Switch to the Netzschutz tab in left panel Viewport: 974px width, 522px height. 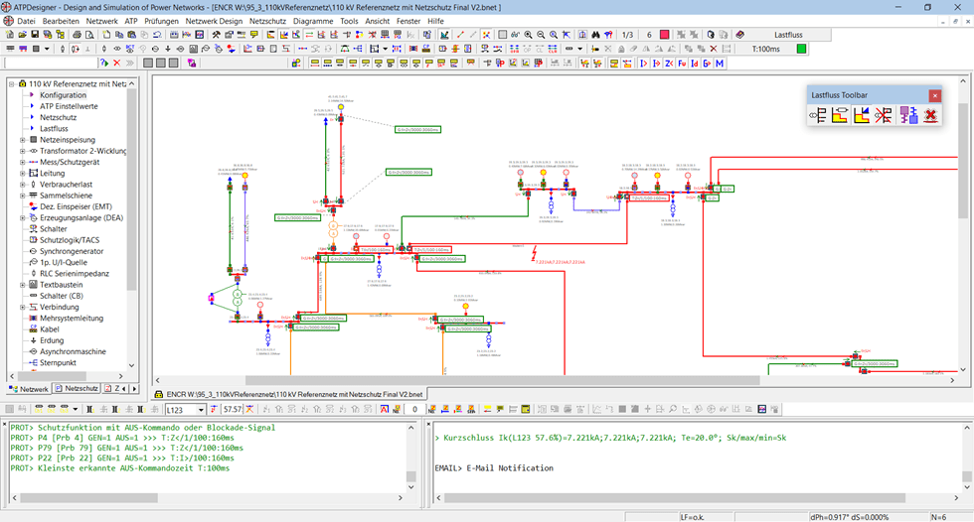[77, 388]
